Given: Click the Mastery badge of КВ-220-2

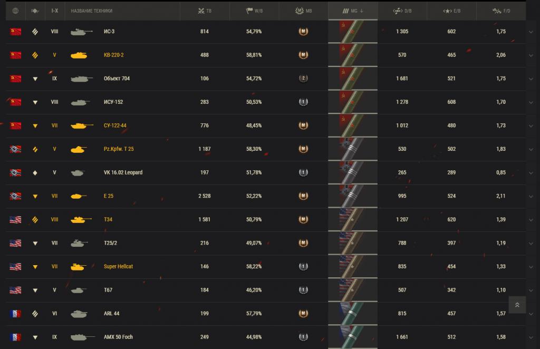Looking at the screenshot, I should 303,55.
